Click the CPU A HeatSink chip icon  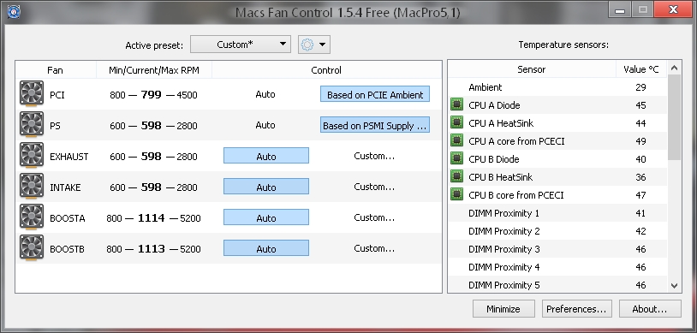(456, 122)
